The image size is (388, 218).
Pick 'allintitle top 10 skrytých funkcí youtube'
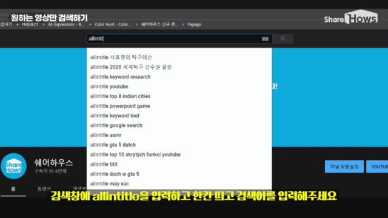click(x=179, y=154)
